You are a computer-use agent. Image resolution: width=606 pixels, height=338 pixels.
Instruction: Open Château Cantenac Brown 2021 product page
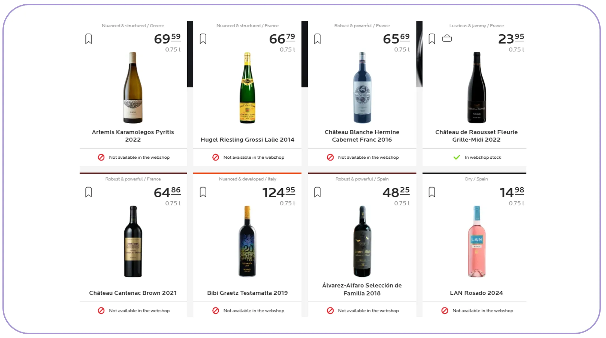133,293
